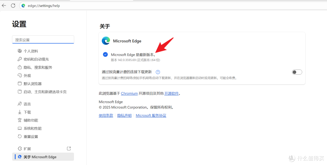The height and width of the screenshot is (165, 327).
Task: Click the 搜索设置 search field
Action: [43, 40]
